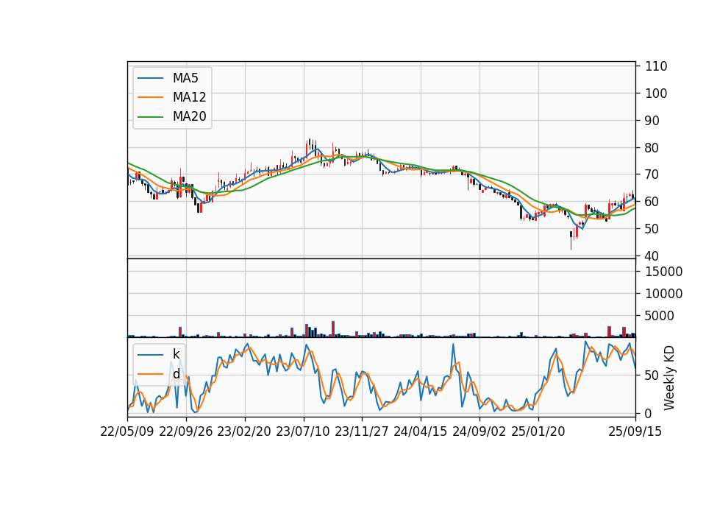706x508 pixels.
Task: Click the MA20 legend label
Action: [x=189, y=116]
